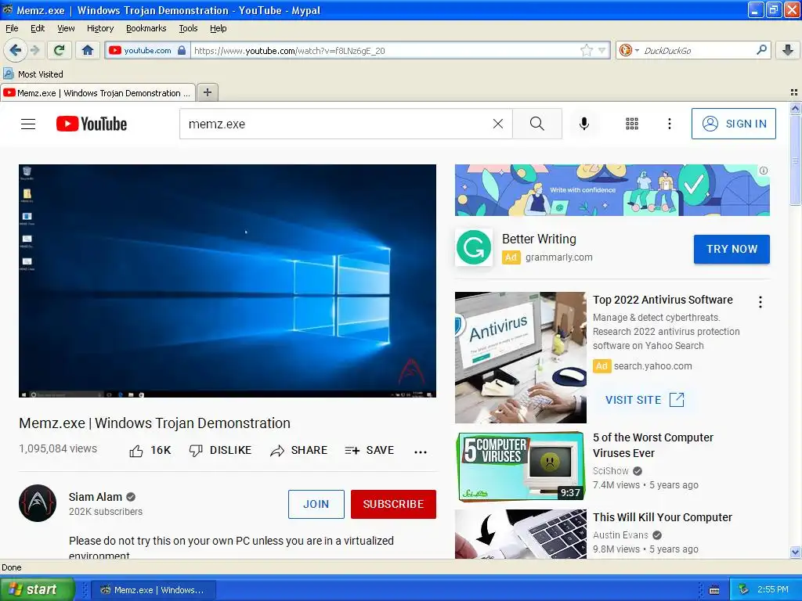Click the SHARE arrow button
Image resolution: width=802 pixels, height=601 pixels.
[298, 450]
